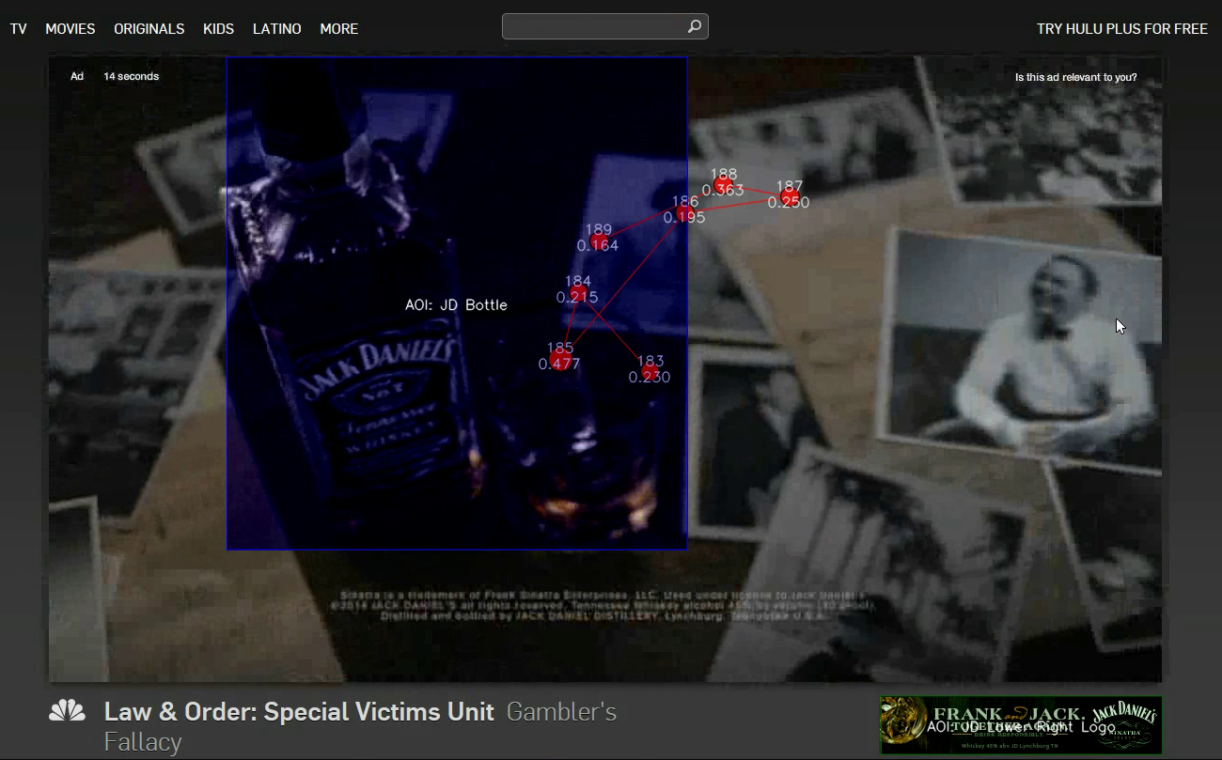Open the MOVIES menu
The width and height of the screenshot is (1222, 760).
(x=70, y=29)
